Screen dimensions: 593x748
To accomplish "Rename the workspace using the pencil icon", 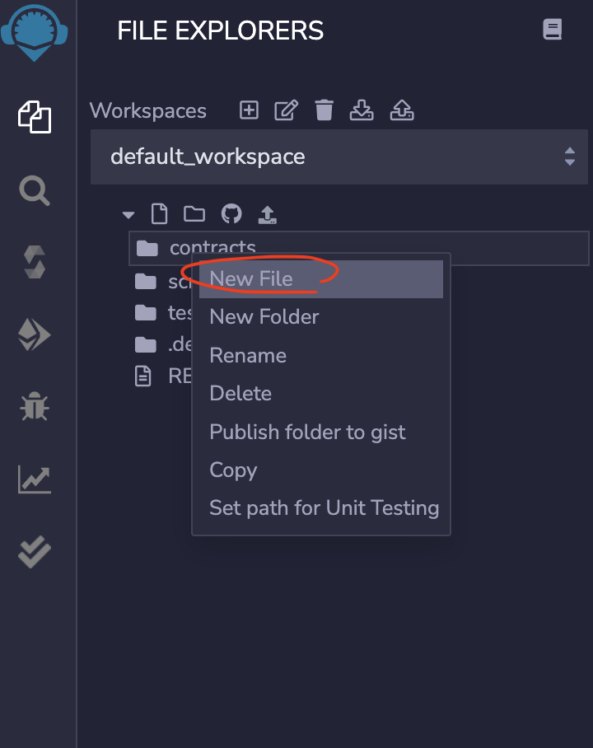I will pyautogui.click(x=287, y=110).
